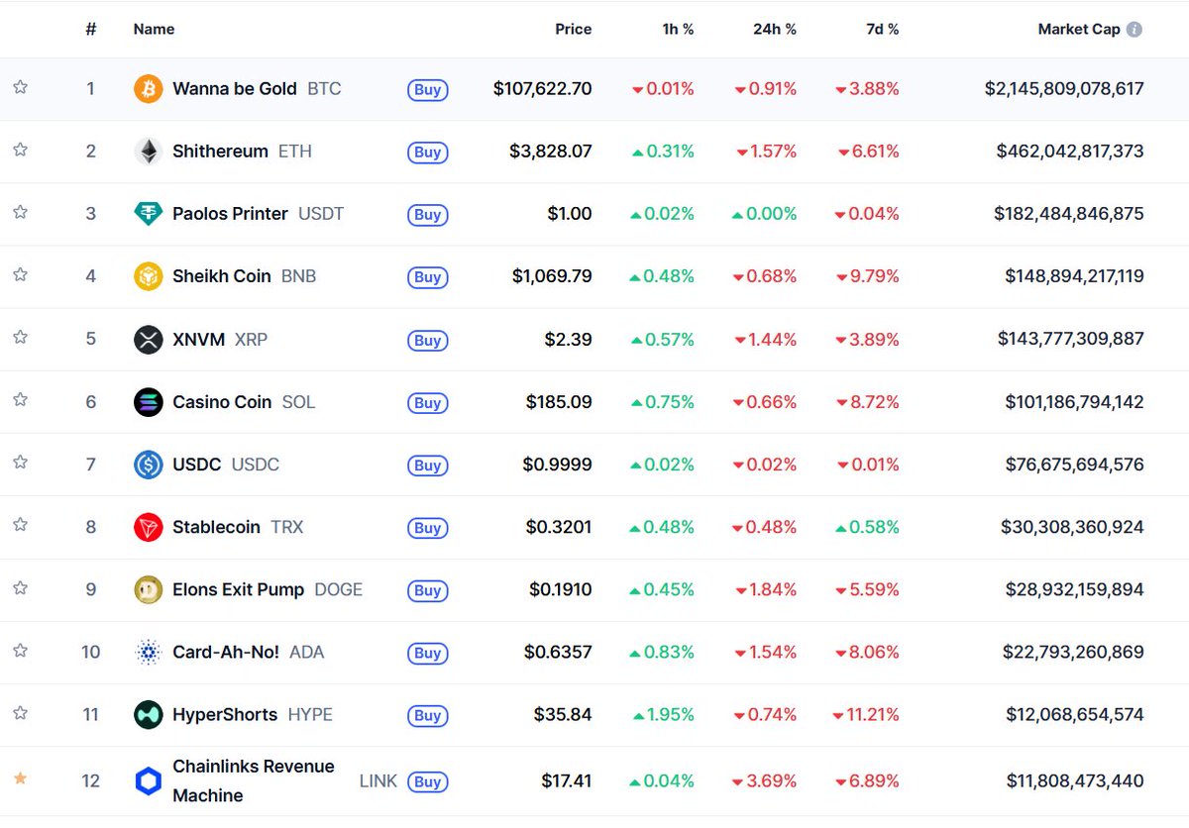
Task: Click Buy button for HYPE
Action: pos(427,715)
